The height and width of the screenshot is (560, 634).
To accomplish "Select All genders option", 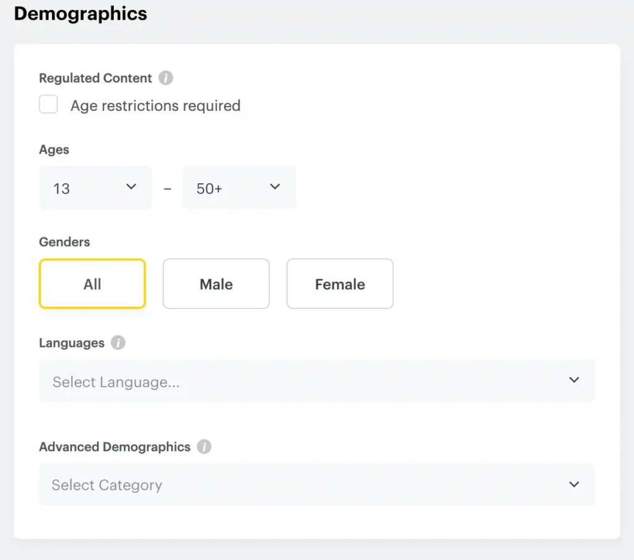I will [x=92, y=284].
